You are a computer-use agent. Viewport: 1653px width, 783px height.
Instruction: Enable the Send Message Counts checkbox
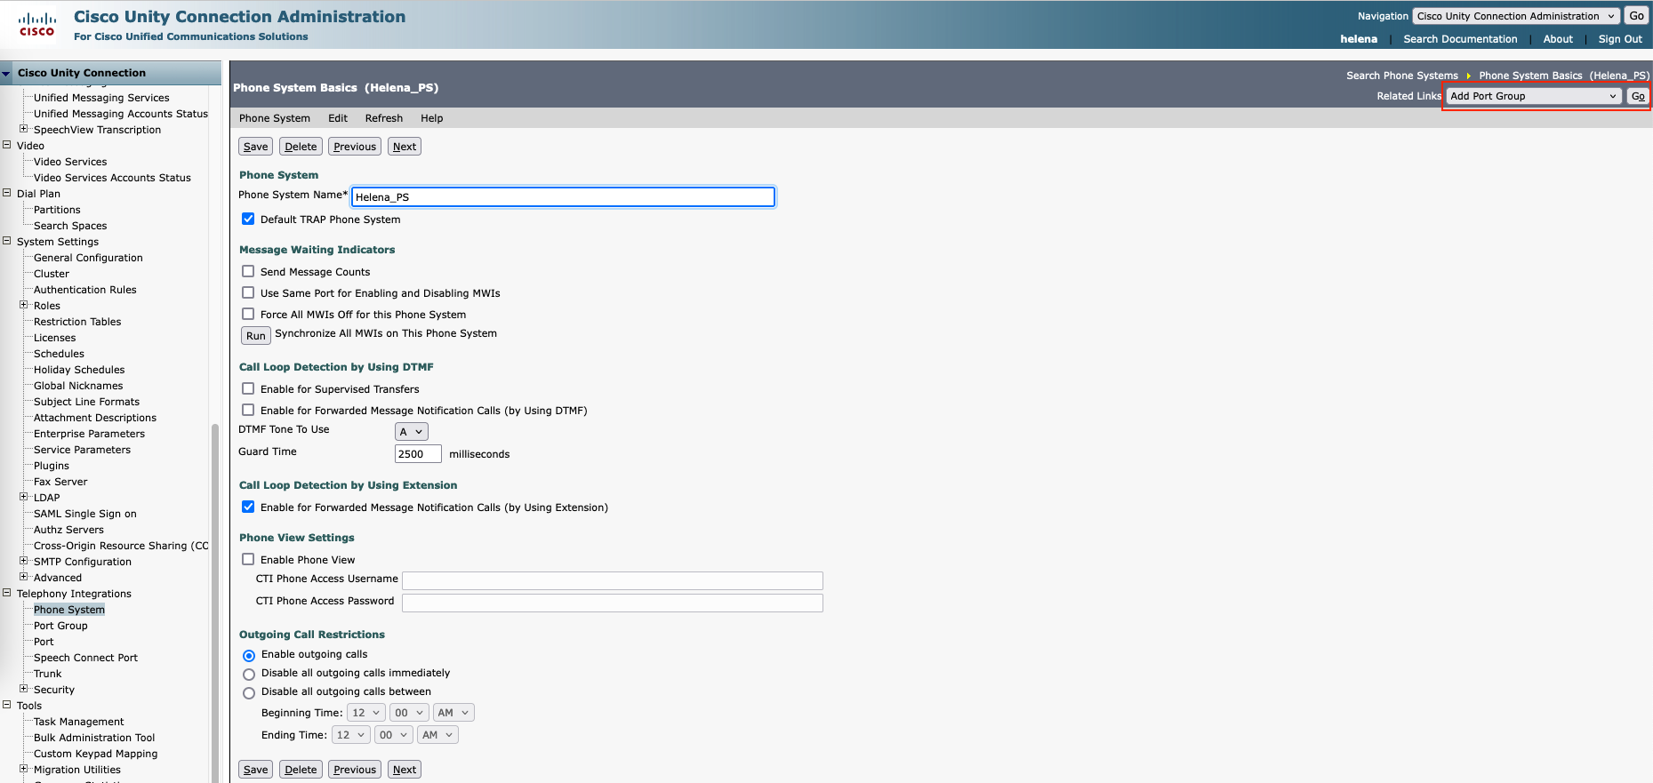click(248, 272)
